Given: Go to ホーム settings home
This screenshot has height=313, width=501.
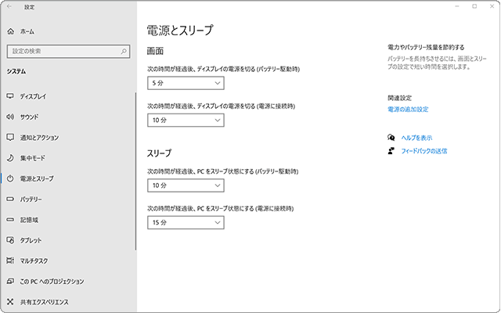Looking at the screenshot, I should [x=27, y=31].
